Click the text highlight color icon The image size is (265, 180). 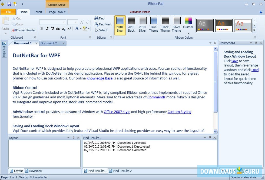tap(85, 28)
